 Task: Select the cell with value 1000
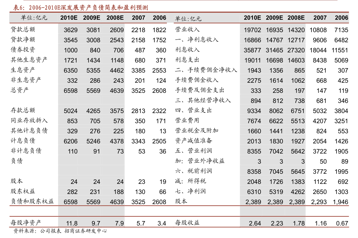click(x=71, y=50)
